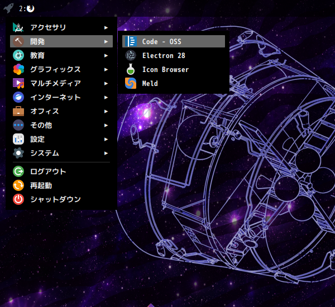The width and height of the screenshot is (335, 307).
Task: Expand the マルチメディア submenu arrow
Action: click(x=106, y=83)
